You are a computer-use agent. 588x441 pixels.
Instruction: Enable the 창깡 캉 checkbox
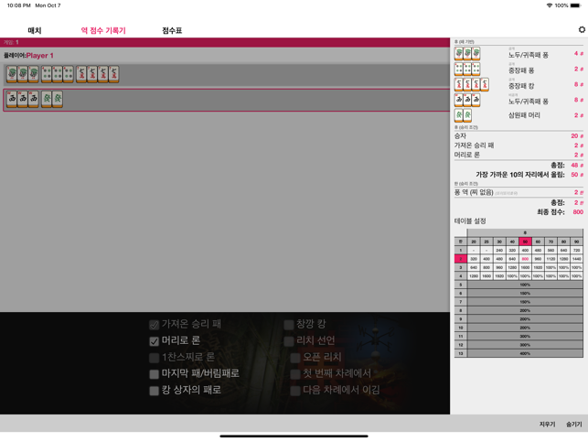point(288,324)
